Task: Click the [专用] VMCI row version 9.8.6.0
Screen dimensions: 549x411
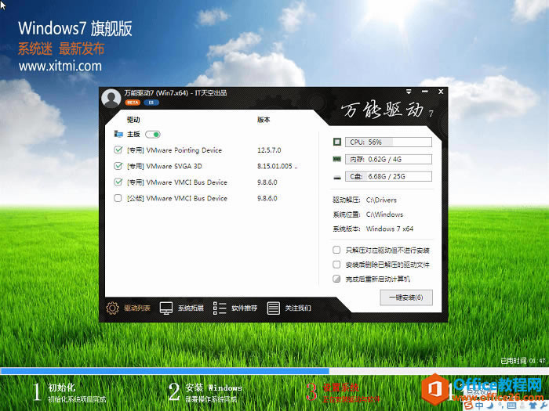Action: point(267,182)
